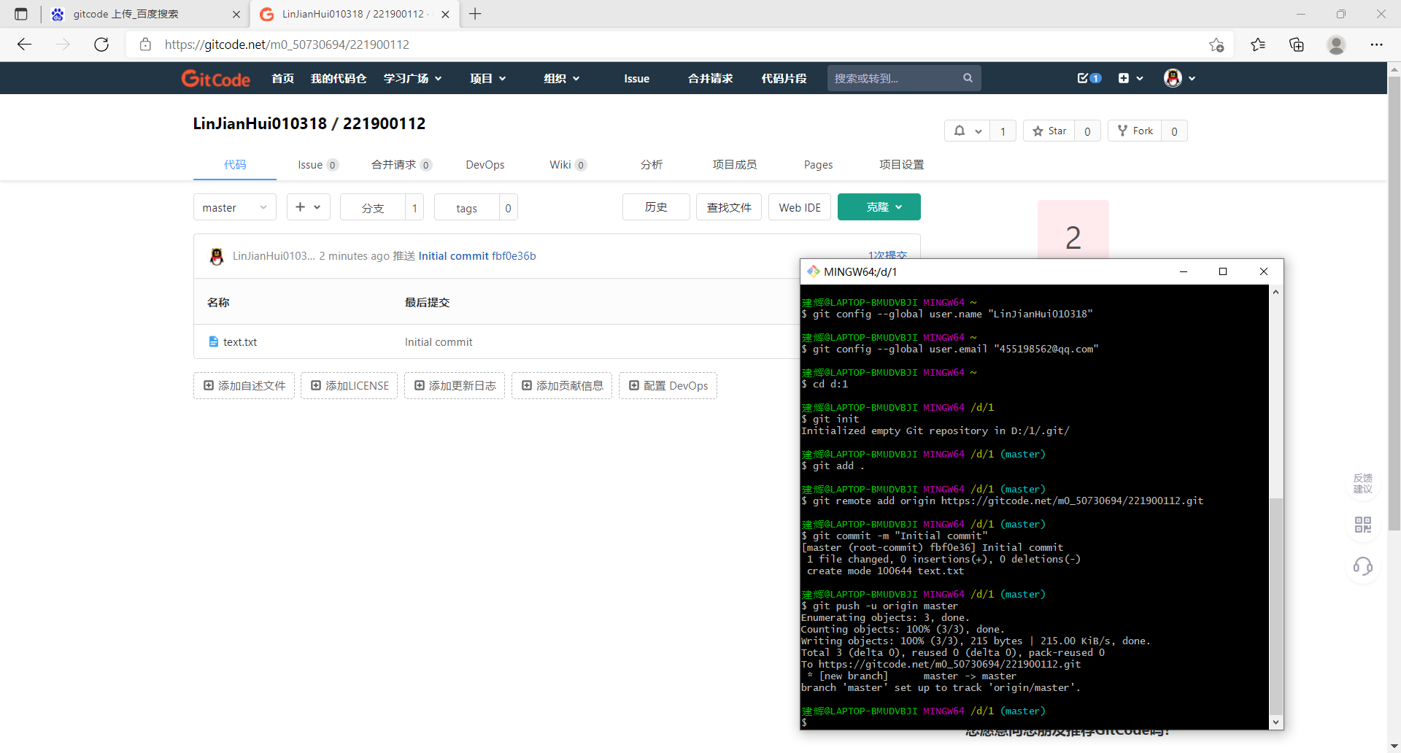The height and width of the screenshot is (753, 1401).
Task: Open the browser collections icon
Action: tap(1297, 45)
